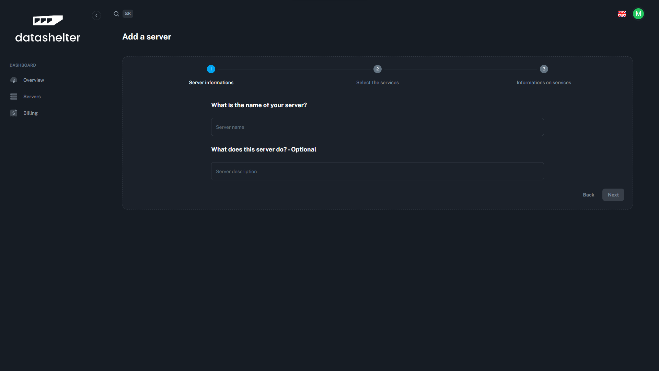Click the Overview sidebar icon
The width and height of the screenshot is (659, 371).
click(14, 80)
